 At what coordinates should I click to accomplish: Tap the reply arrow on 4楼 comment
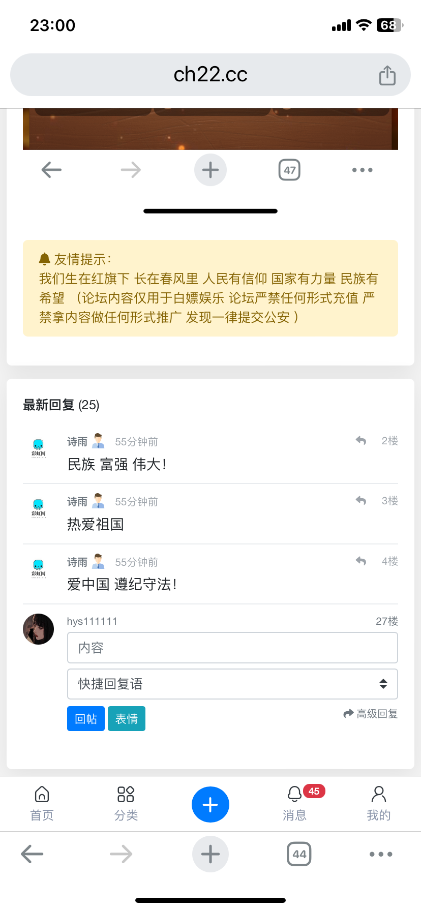361,561
